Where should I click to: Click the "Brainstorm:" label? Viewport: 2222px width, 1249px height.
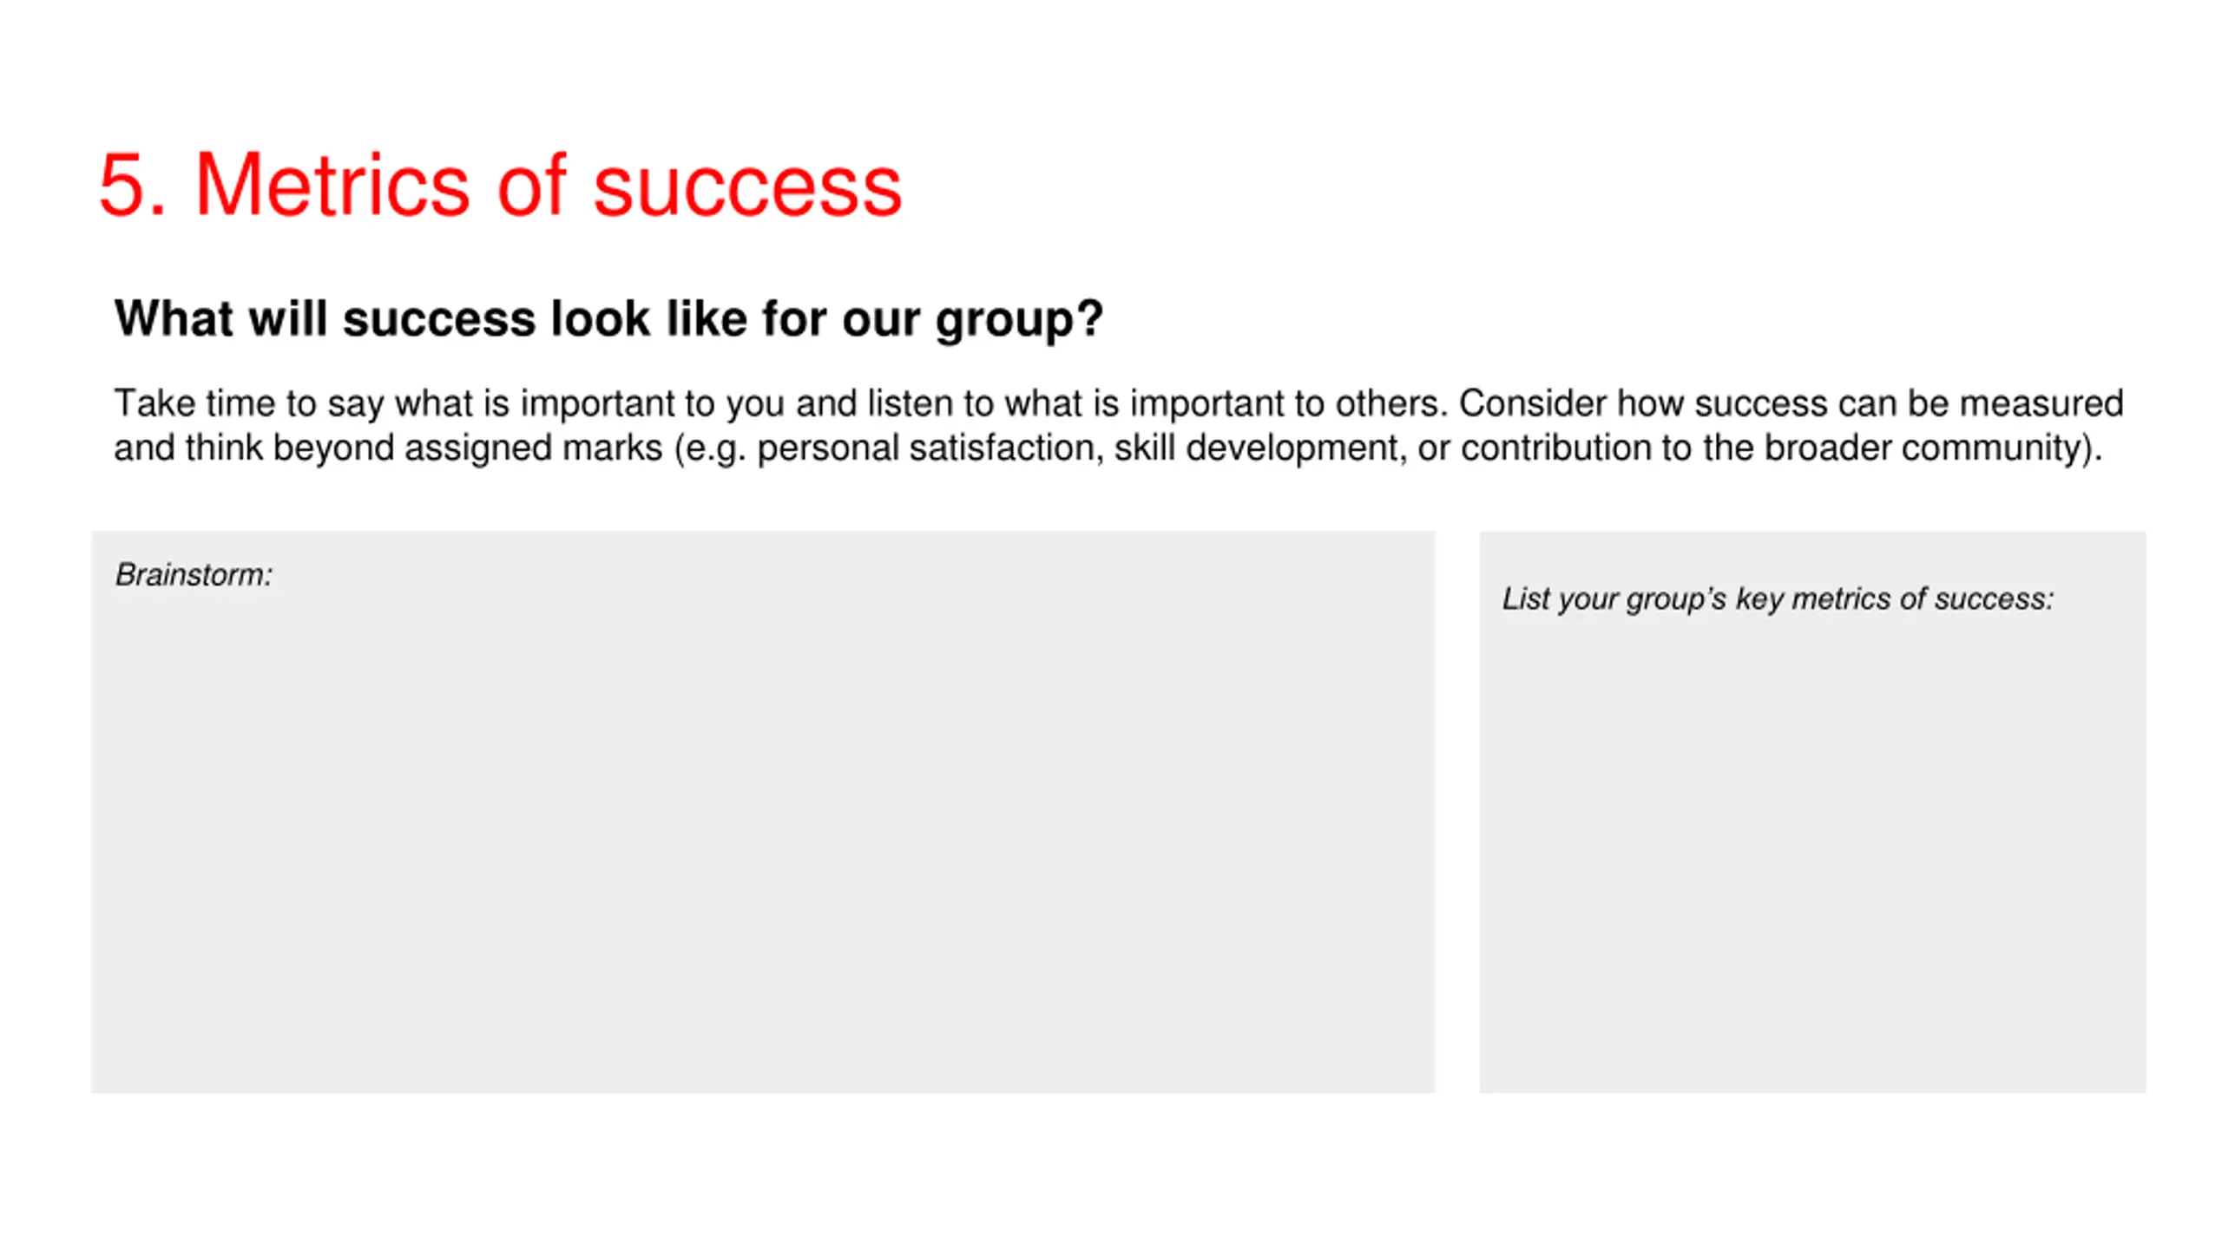[x=194, y=574]
